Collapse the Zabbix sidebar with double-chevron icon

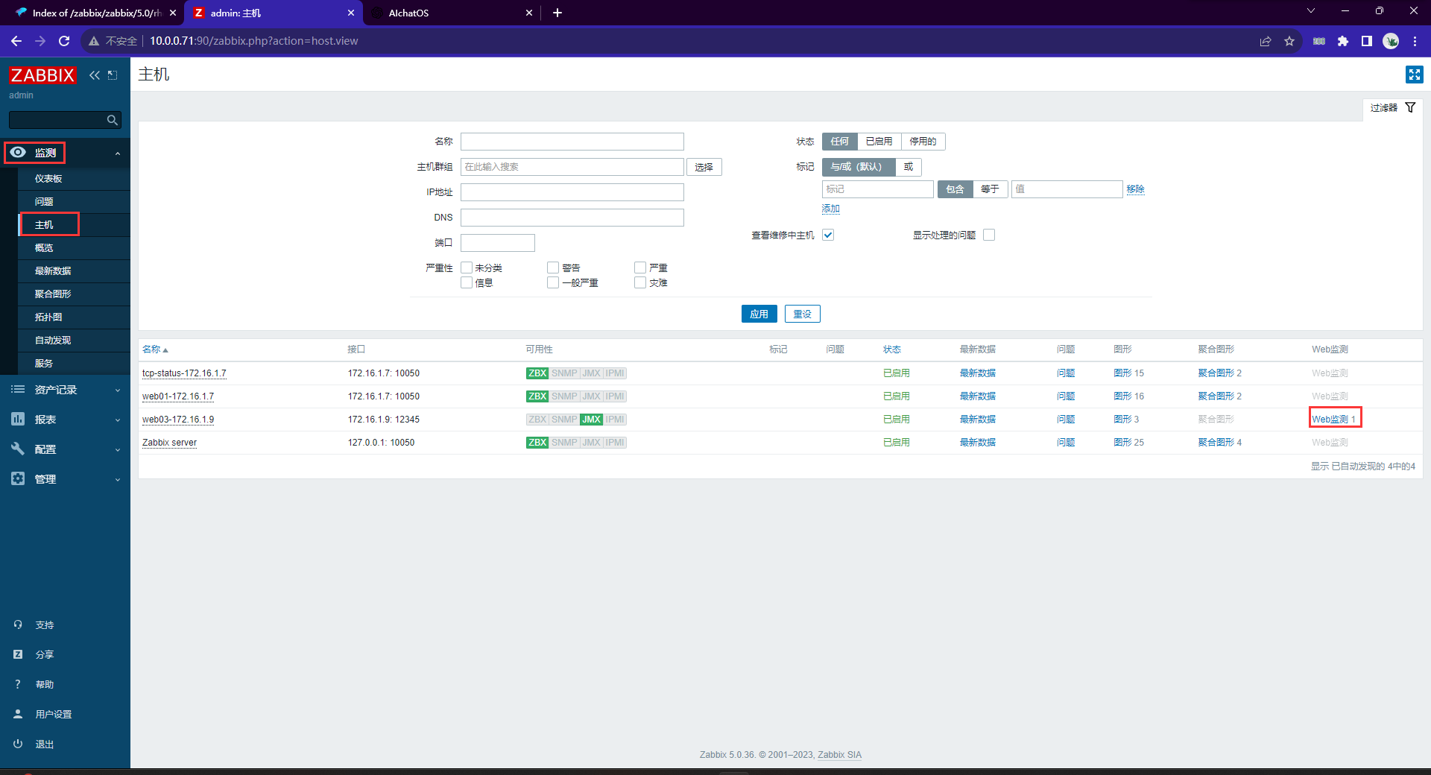coord(95,75)
